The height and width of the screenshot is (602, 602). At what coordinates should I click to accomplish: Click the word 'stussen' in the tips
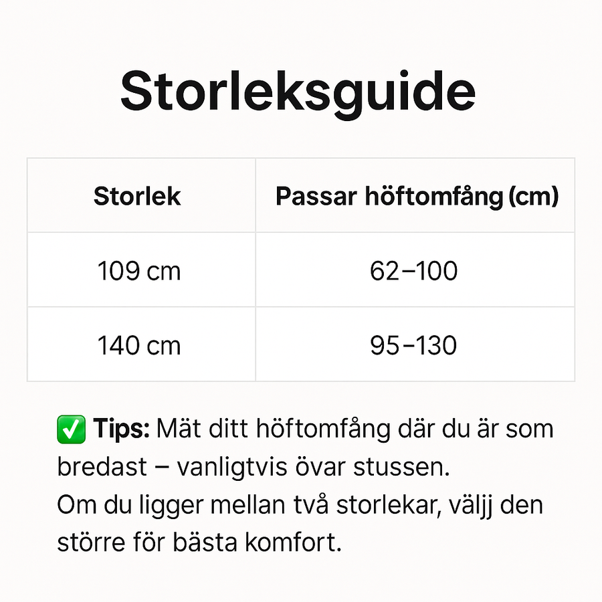tap(398, 468)
